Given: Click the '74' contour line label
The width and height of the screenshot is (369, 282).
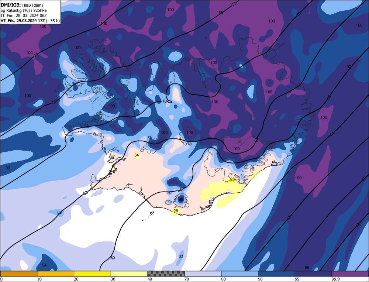Looking at the screenshot, I should point(36,55).
